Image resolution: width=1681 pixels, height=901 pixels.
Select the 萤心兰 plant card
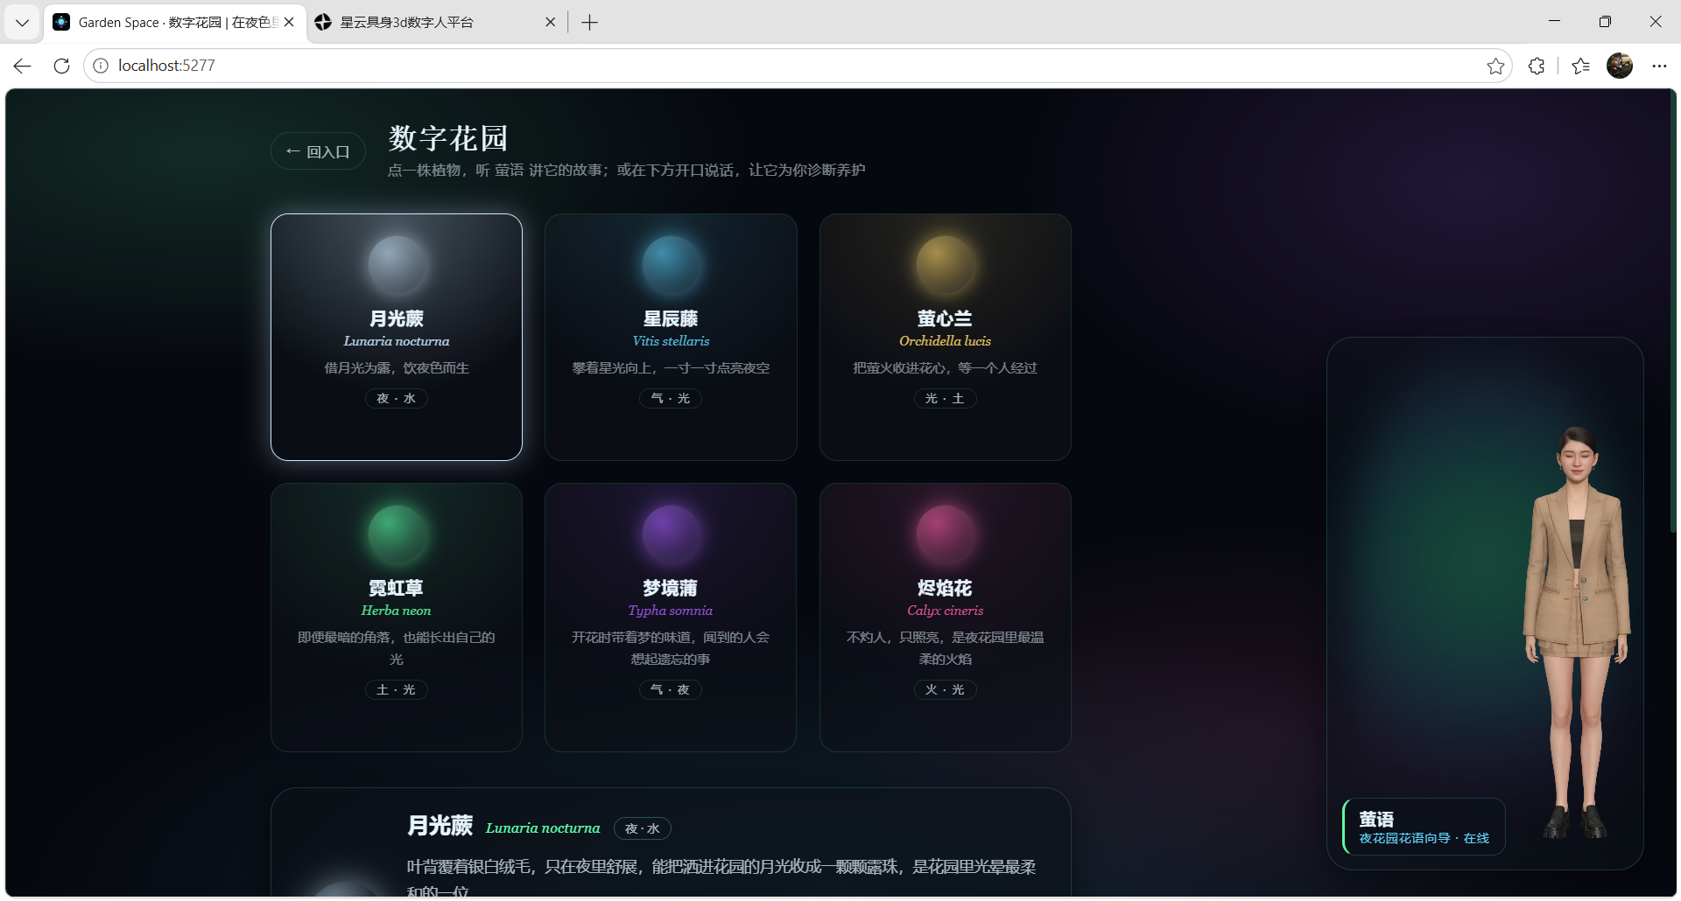click(x=946, y=337)
